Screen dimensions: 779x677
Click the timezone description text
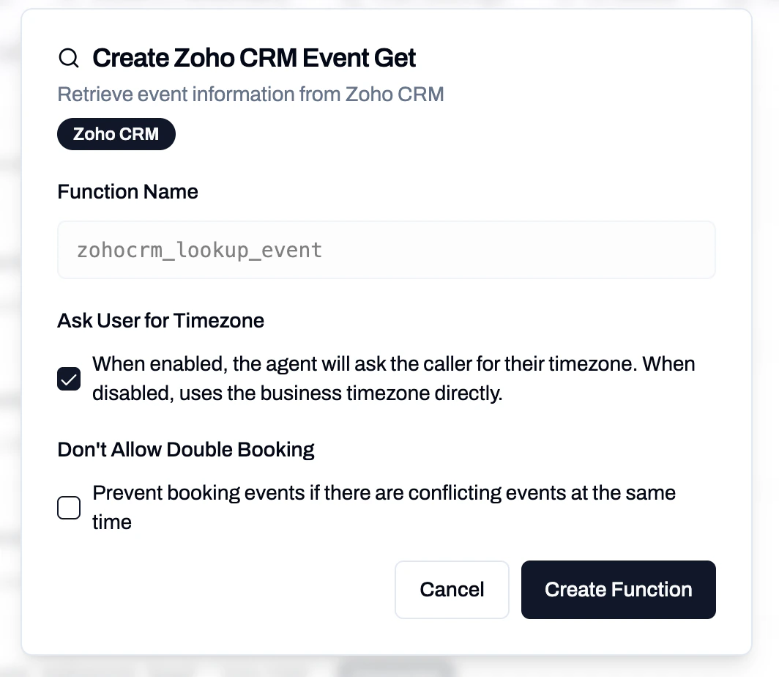coord(392,378)
